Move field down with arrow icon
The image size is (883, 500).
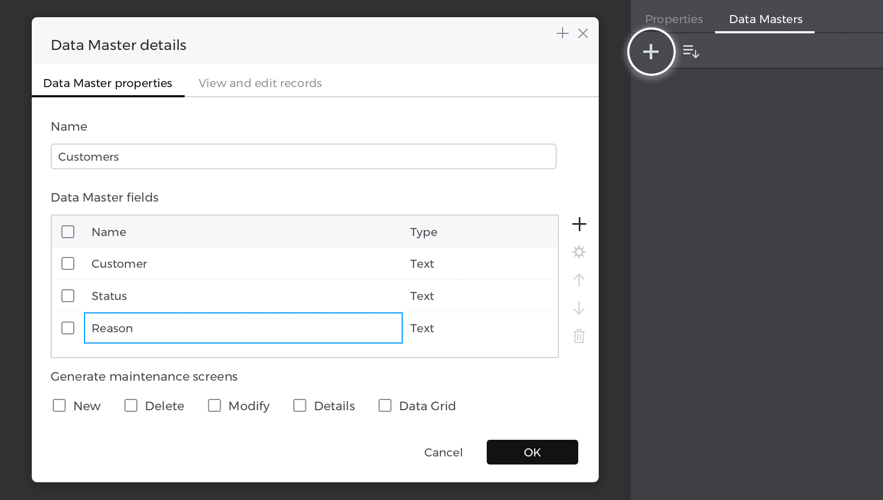point(579,308)
